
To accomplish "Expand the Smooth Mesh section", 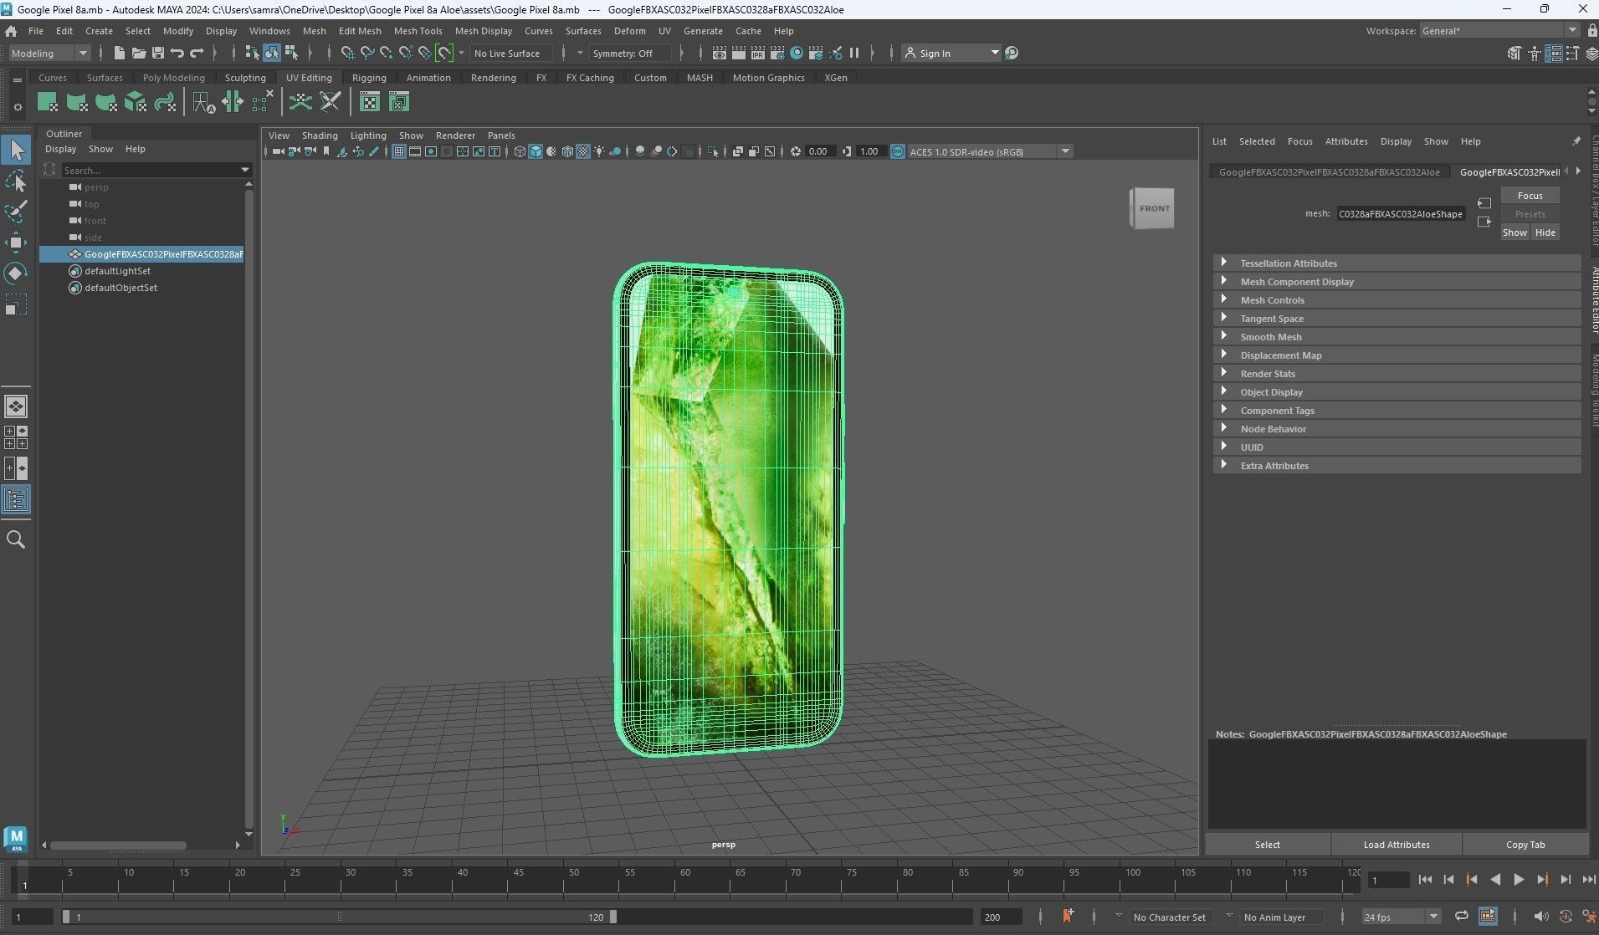I will click(1397, 336).
